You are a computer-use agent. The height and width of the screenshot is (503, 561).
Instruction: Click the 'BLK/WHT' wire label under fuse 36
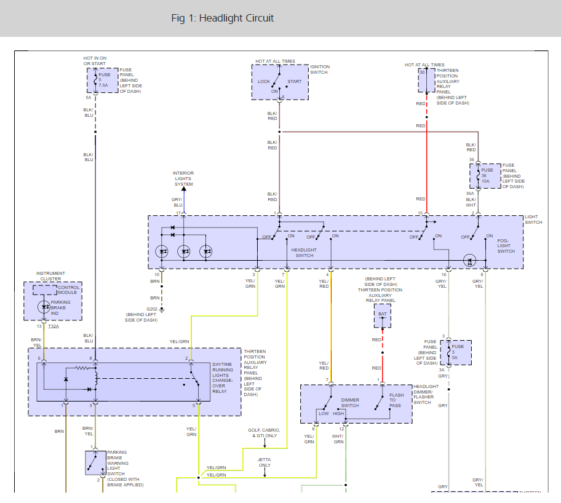pyautogui.click(x=471, y=202)
